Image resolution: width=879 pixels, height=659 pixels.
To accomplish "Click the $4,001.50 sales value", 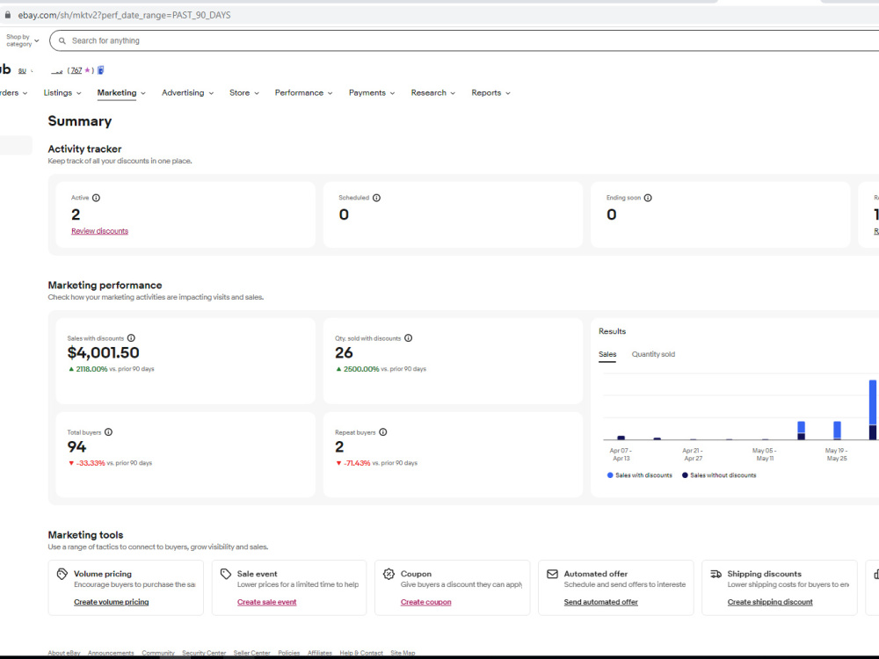I will pyautogui.click(x=103, y=352).
